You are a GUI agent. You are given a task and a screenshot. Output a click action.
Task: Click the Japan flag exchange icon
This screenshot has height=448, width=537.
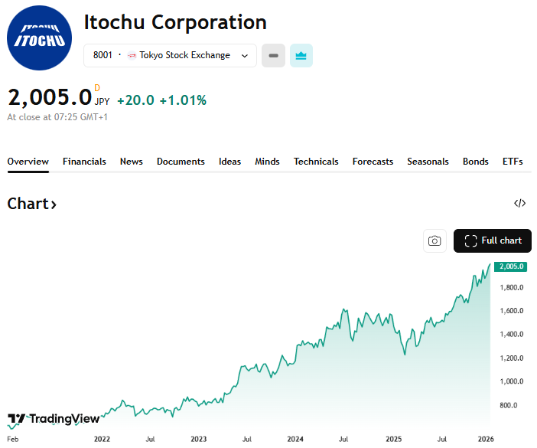(132, 55)
